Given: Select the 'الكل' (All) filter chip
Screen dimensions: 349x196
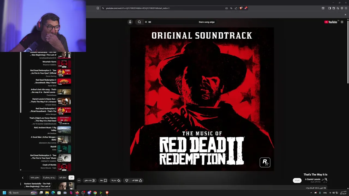Looking at the screenshot, I should coord(71,177).
